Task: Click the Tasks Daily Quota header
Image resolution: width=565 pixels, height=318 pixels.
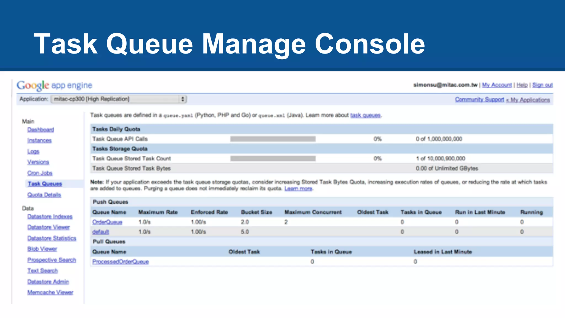Action: click(116, 129)
